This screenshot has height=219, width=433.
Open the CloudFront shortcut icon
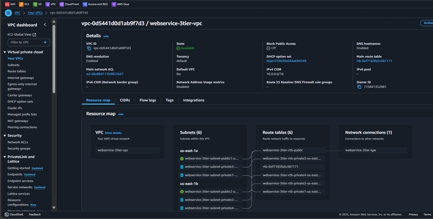(x=62, y=4)
